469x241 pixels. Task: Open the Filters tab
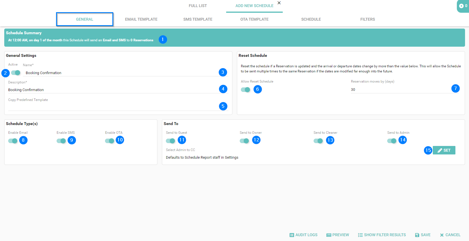point(367,19)
